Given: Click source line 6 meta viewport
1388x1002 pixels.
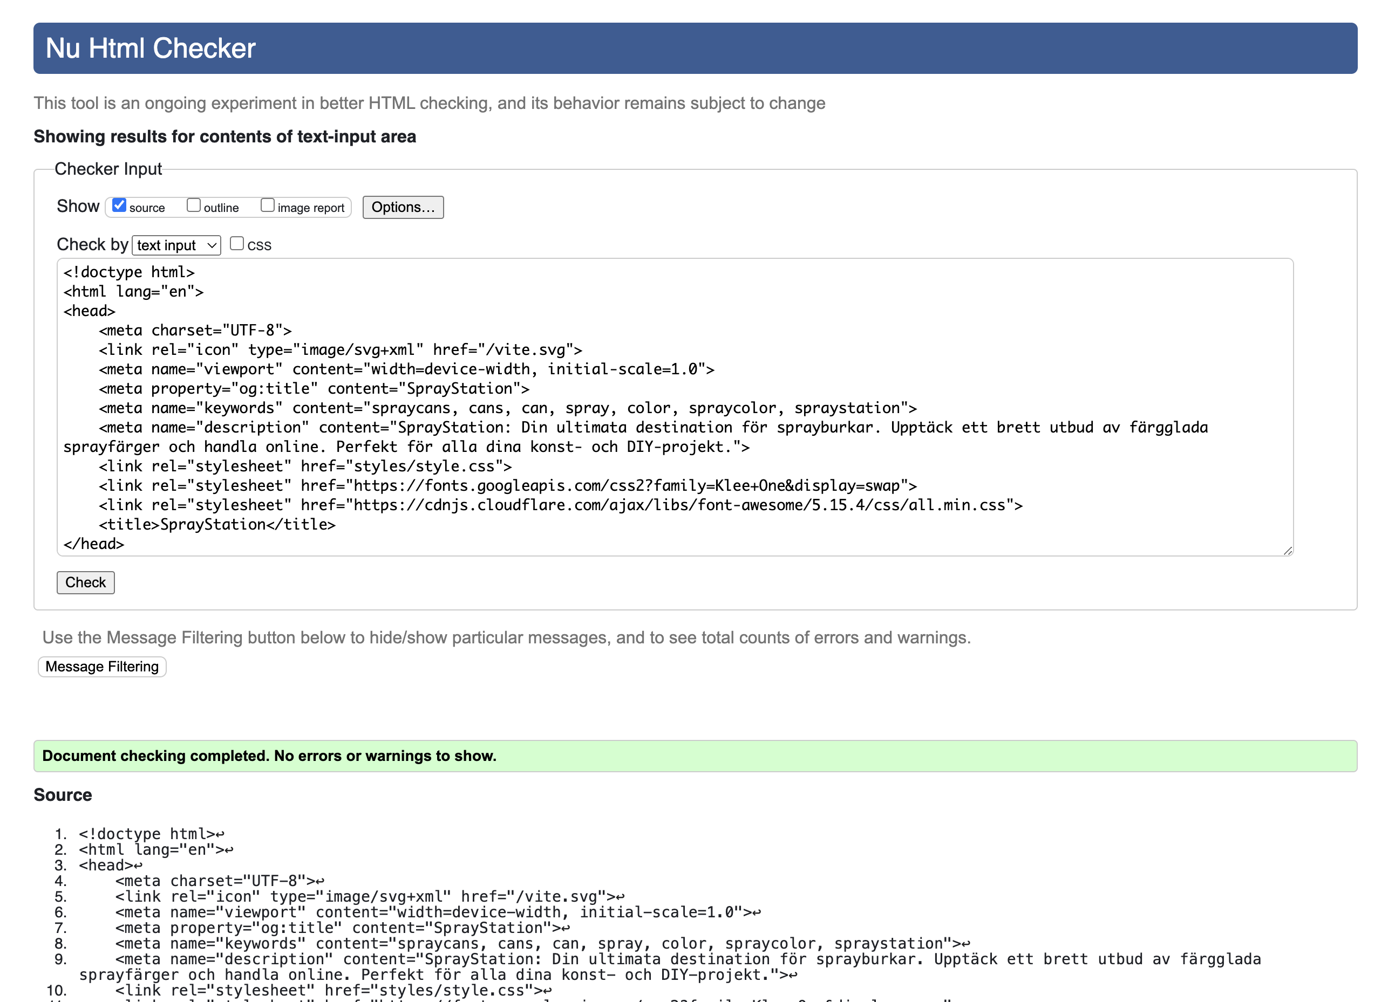Looking at the screenshot, I should [438, 912].
